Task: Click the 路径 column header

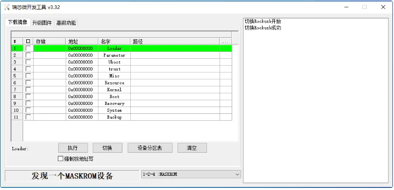Action: point(175,41)
